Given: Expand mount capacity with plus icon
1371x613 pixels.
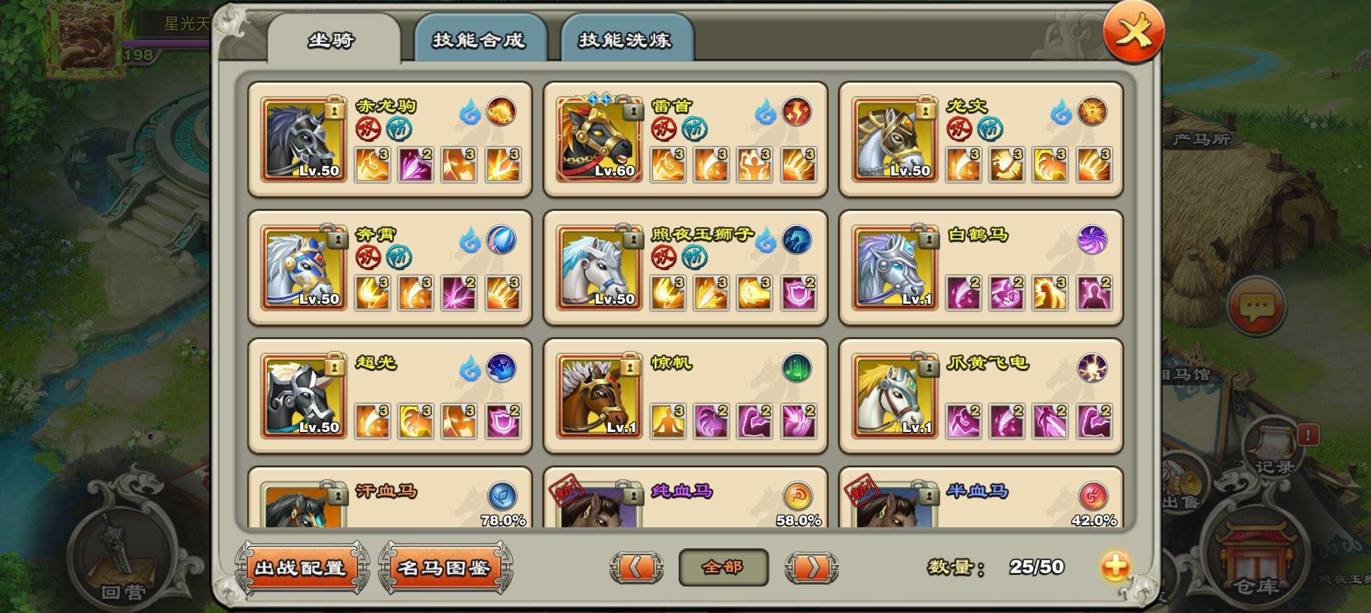Looking at the screenshot, I should click(x=1115, y=566).
